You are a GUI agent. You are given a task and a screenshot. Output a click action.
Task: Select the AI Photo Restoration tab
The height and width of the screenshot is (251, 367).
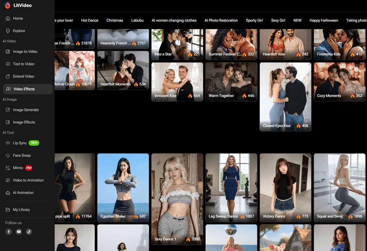221,21
